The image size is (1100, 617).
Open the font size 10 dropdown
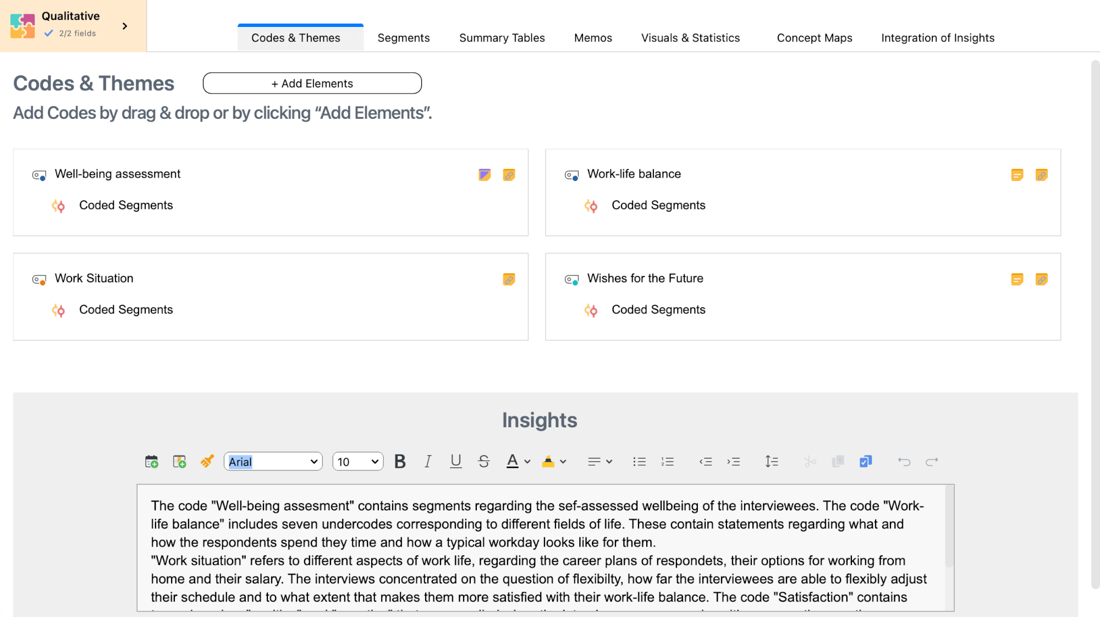(358, 461)
